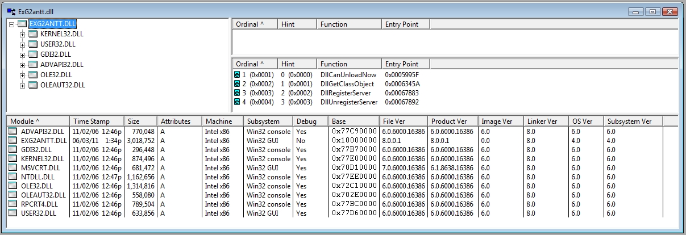Expand the OLEAUT32.DLL tree node
This screenshot has height=235, width=686.
click(x=23, y=85)
